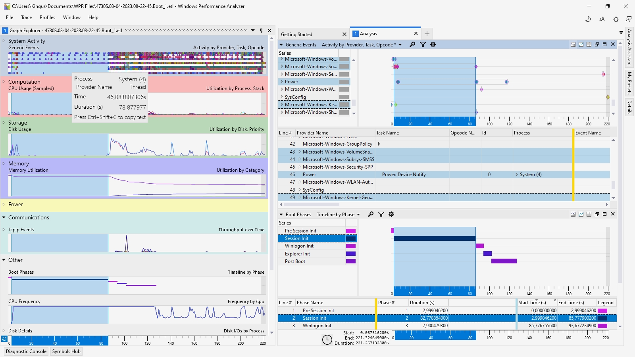Click Post Boot color swatch
The height and width of the screenshot is (357, 635).
point(351,261)
